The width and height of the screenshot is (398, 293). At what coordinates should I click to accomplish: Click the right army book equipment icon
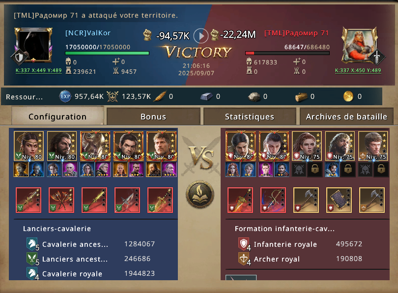pos(339,200)
